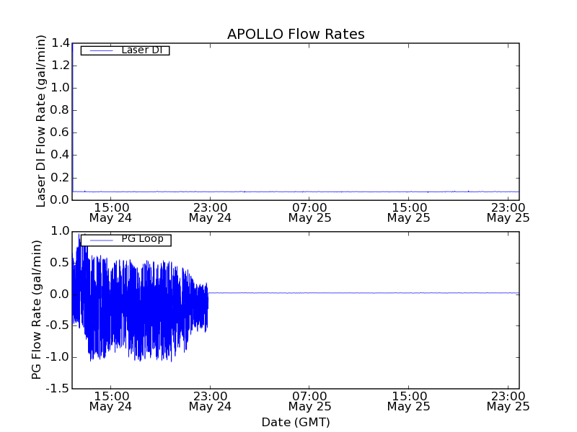Click the PG Flow Rate axis label
This screenshot has height=432, width=577.
(37, 310)
